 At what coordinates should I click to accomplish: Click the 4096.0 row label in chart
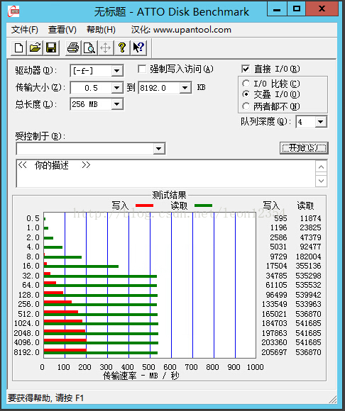pyautogui.click(x=26, y=342)
